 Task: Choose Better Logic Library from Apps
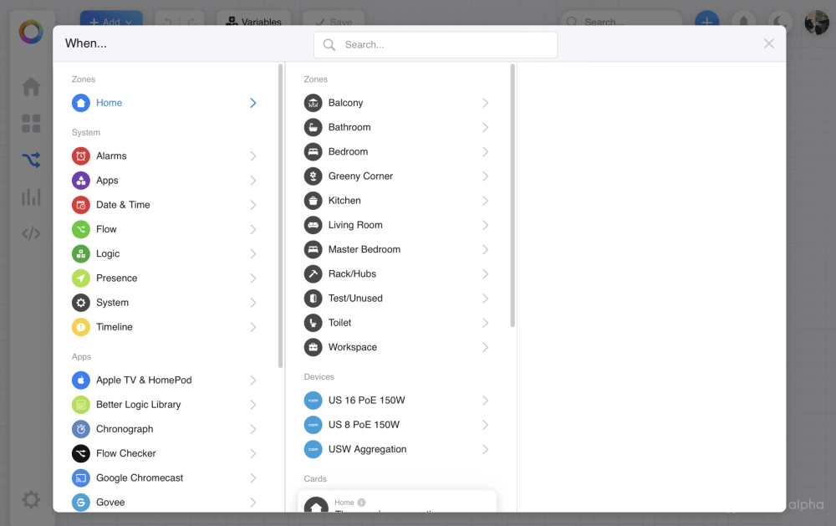[138, 405]
